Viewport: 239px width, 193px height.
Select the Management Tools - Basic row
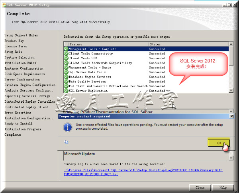(x=146, y=68)
